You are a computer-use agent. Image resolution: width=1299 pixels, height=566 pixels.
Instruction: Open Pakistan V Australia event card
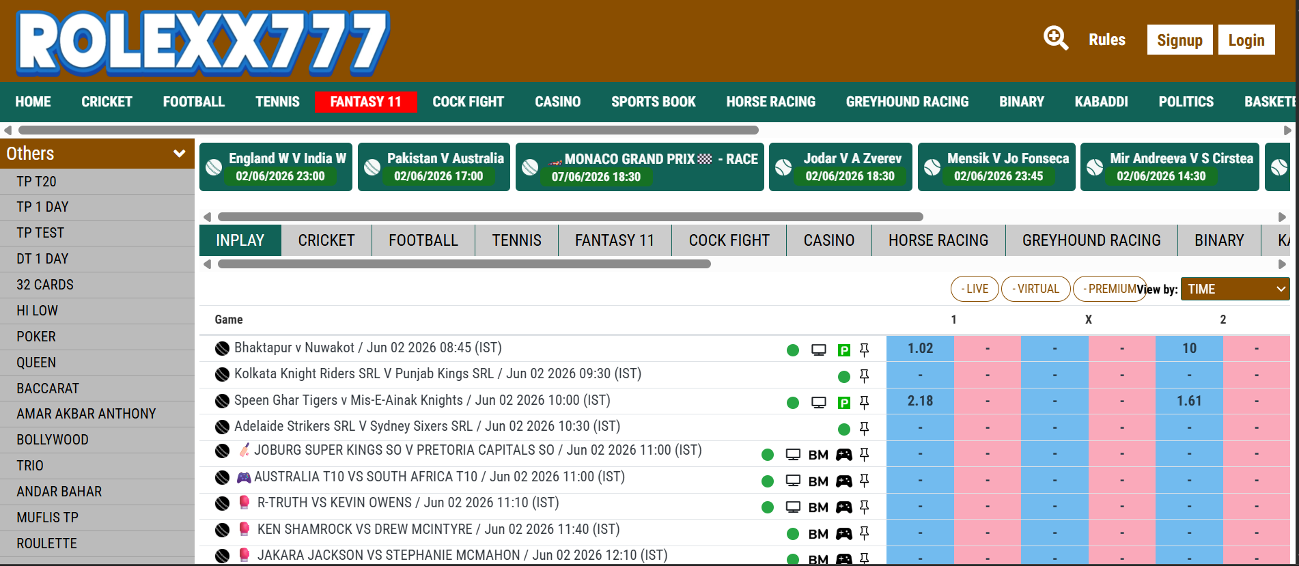(x=434, y=167)
